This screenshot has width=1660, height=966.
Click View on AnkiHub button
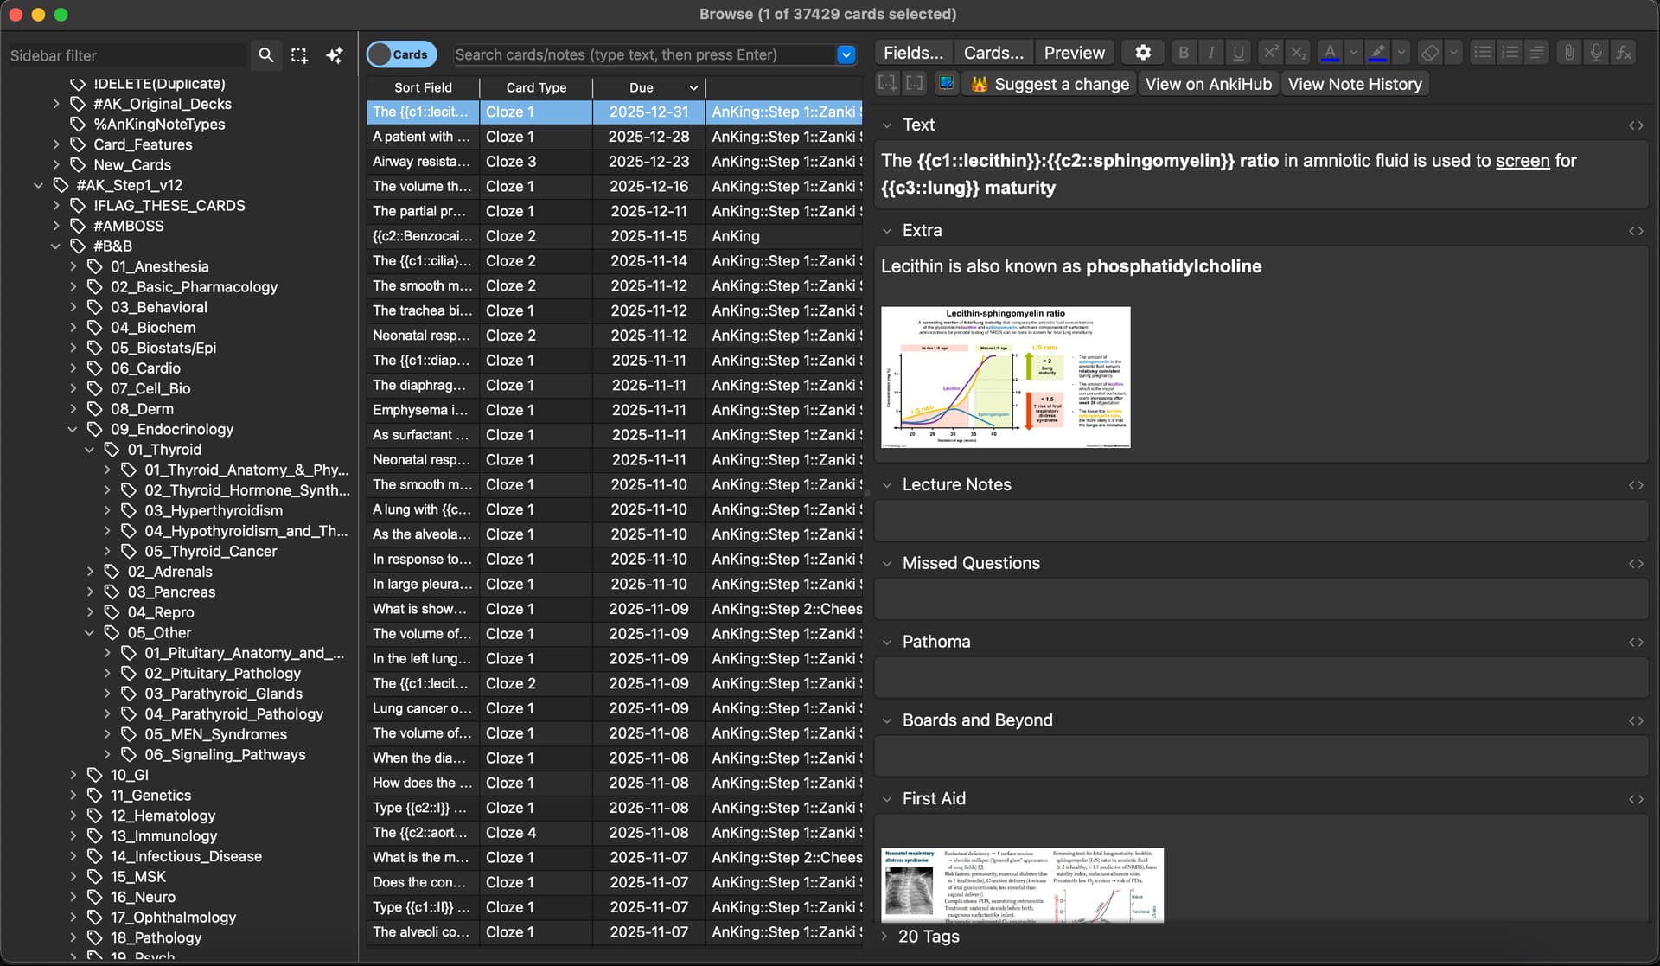[x=1208, y=84]
